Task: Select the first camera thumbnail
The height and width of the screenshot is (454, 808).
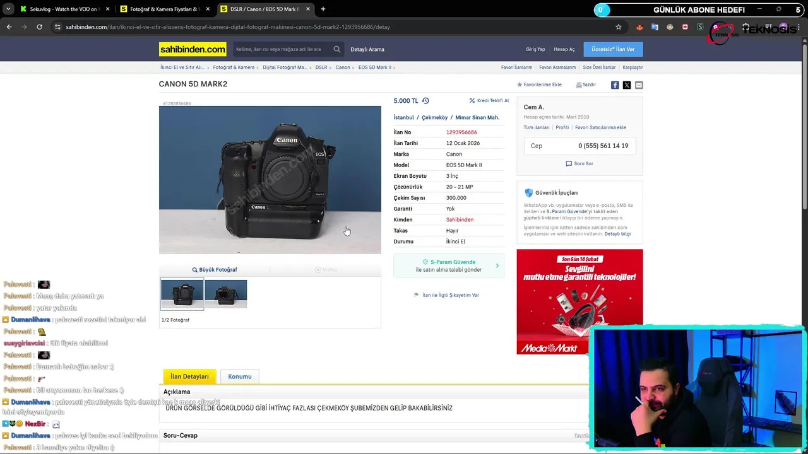Action: click(182, 294)
